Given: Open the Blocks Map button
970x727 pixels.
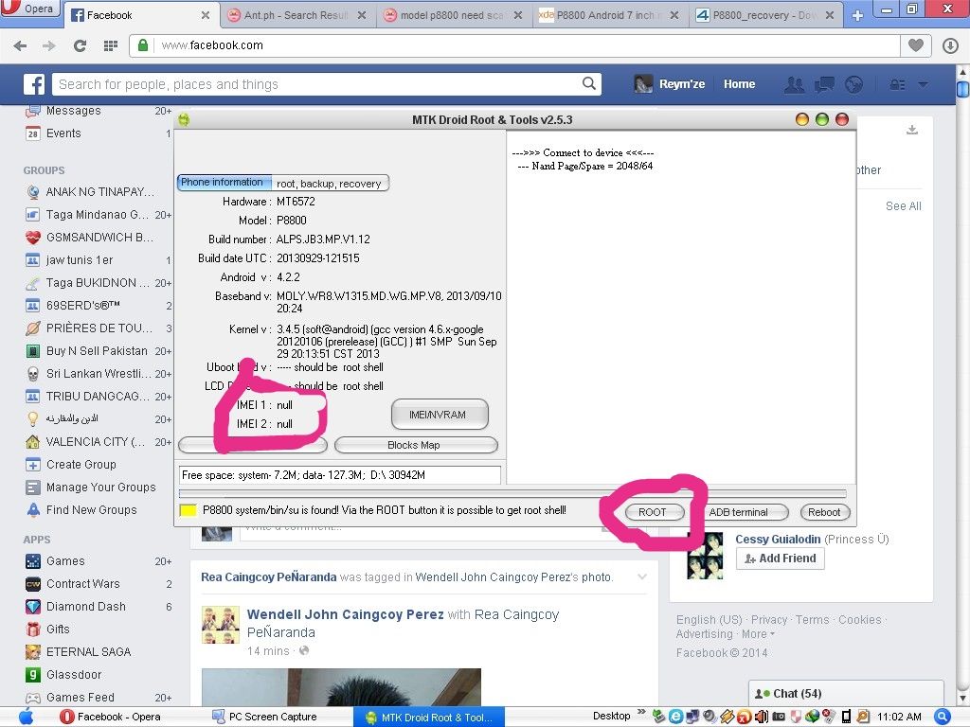Looking at the screenshot, I should (x=415, y=445).
